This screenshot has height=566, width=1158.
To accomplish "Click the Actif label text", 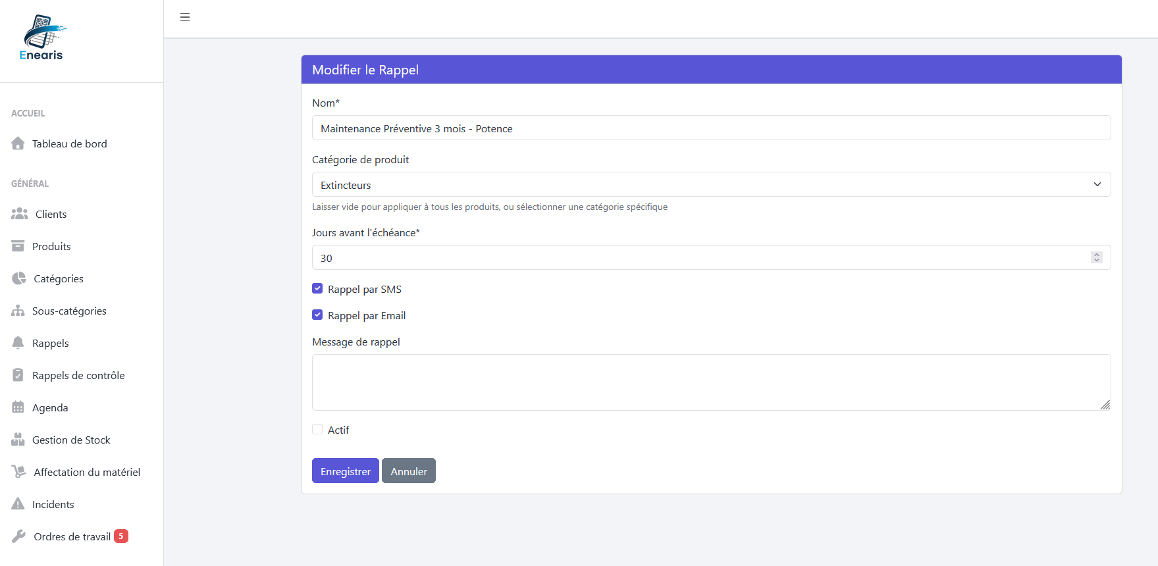I will tap(338, 430).
